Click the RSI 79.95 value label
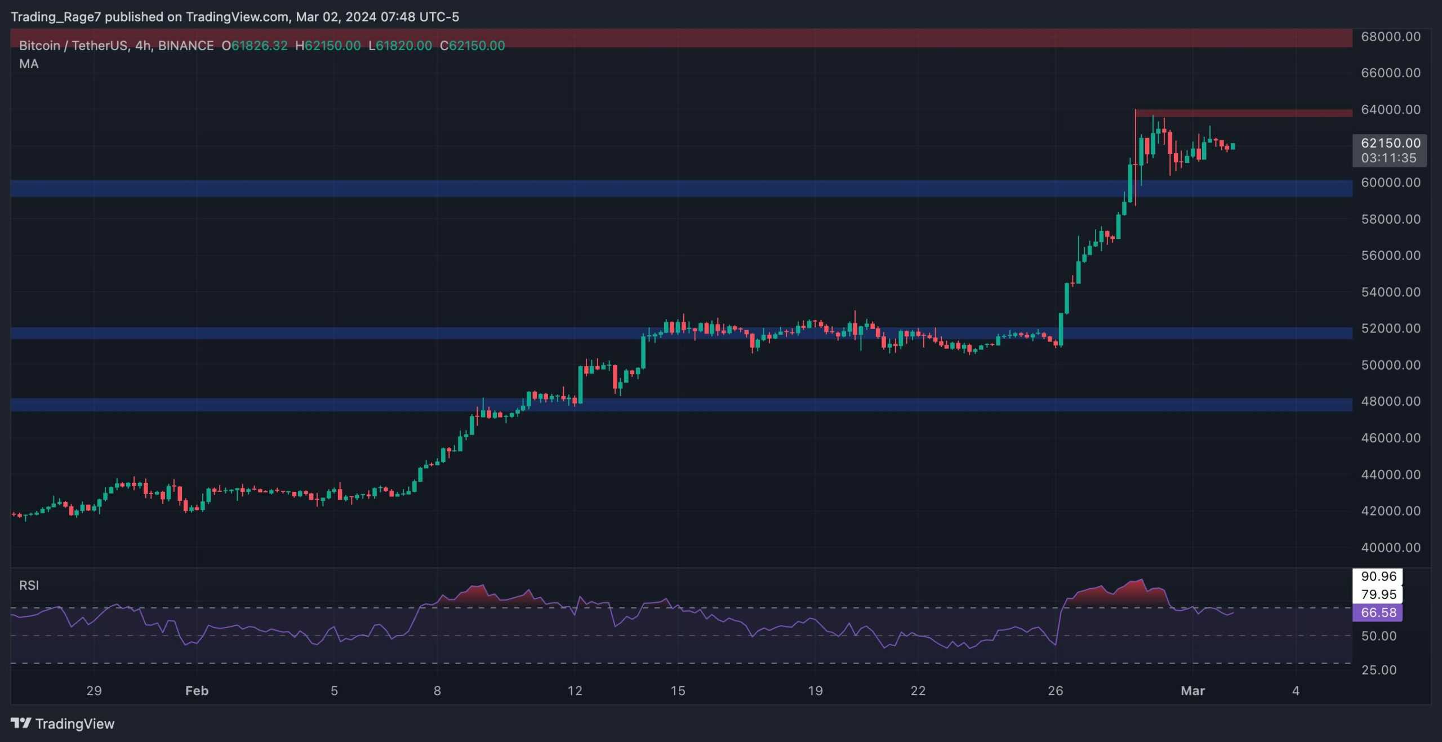This screenshot has width=1442, height=742. pyautogui.click(x=1378, y=594)
